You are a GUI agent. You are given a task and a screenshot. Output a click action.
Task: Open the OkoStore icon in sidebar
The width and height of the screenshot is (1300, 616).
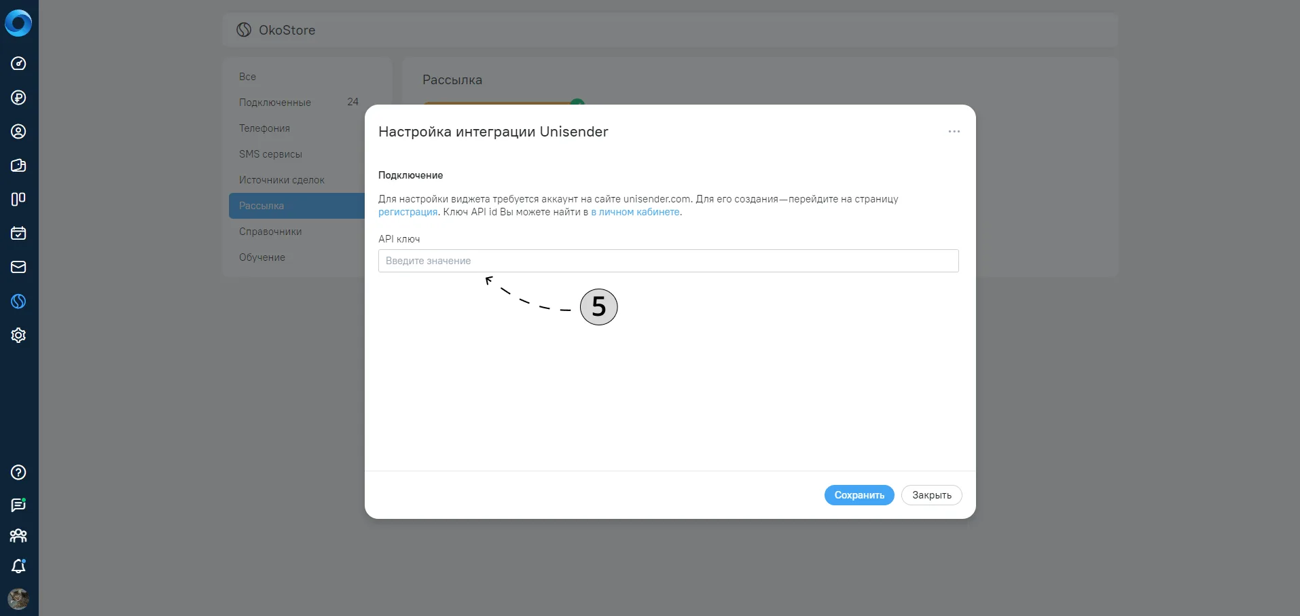tap(18, 301)
